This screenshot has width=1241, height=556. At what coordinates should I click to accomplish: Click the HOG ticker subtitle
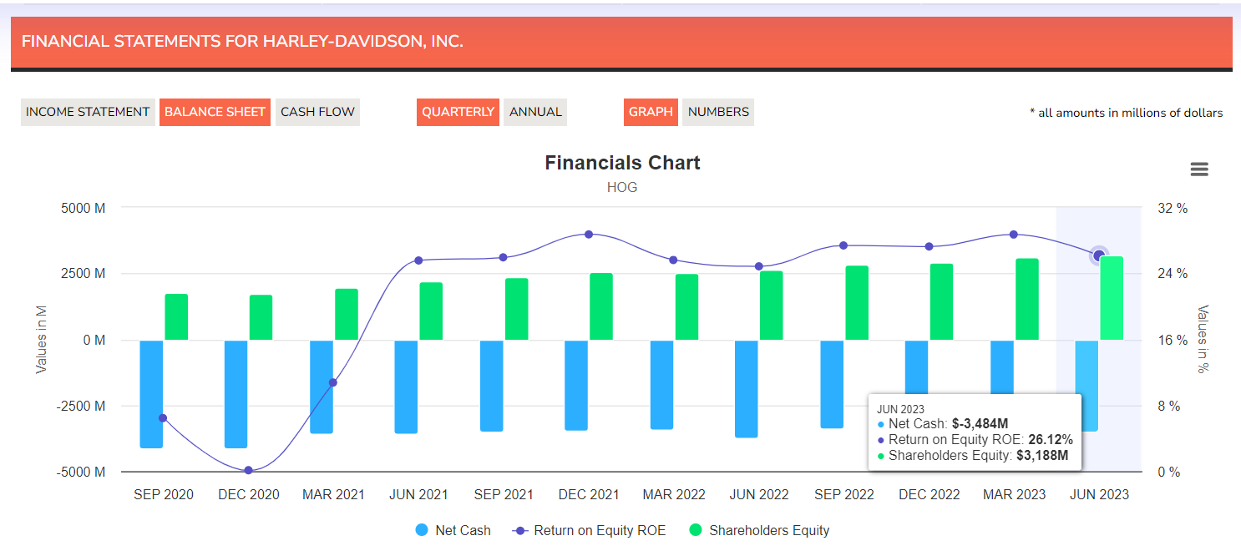(x=621, y=187)
